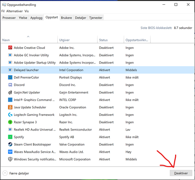Click the Java Update Scheduler icon
The height and width of the screenshot is (180, 195).
pyautogui.click(x=10, y=107)
